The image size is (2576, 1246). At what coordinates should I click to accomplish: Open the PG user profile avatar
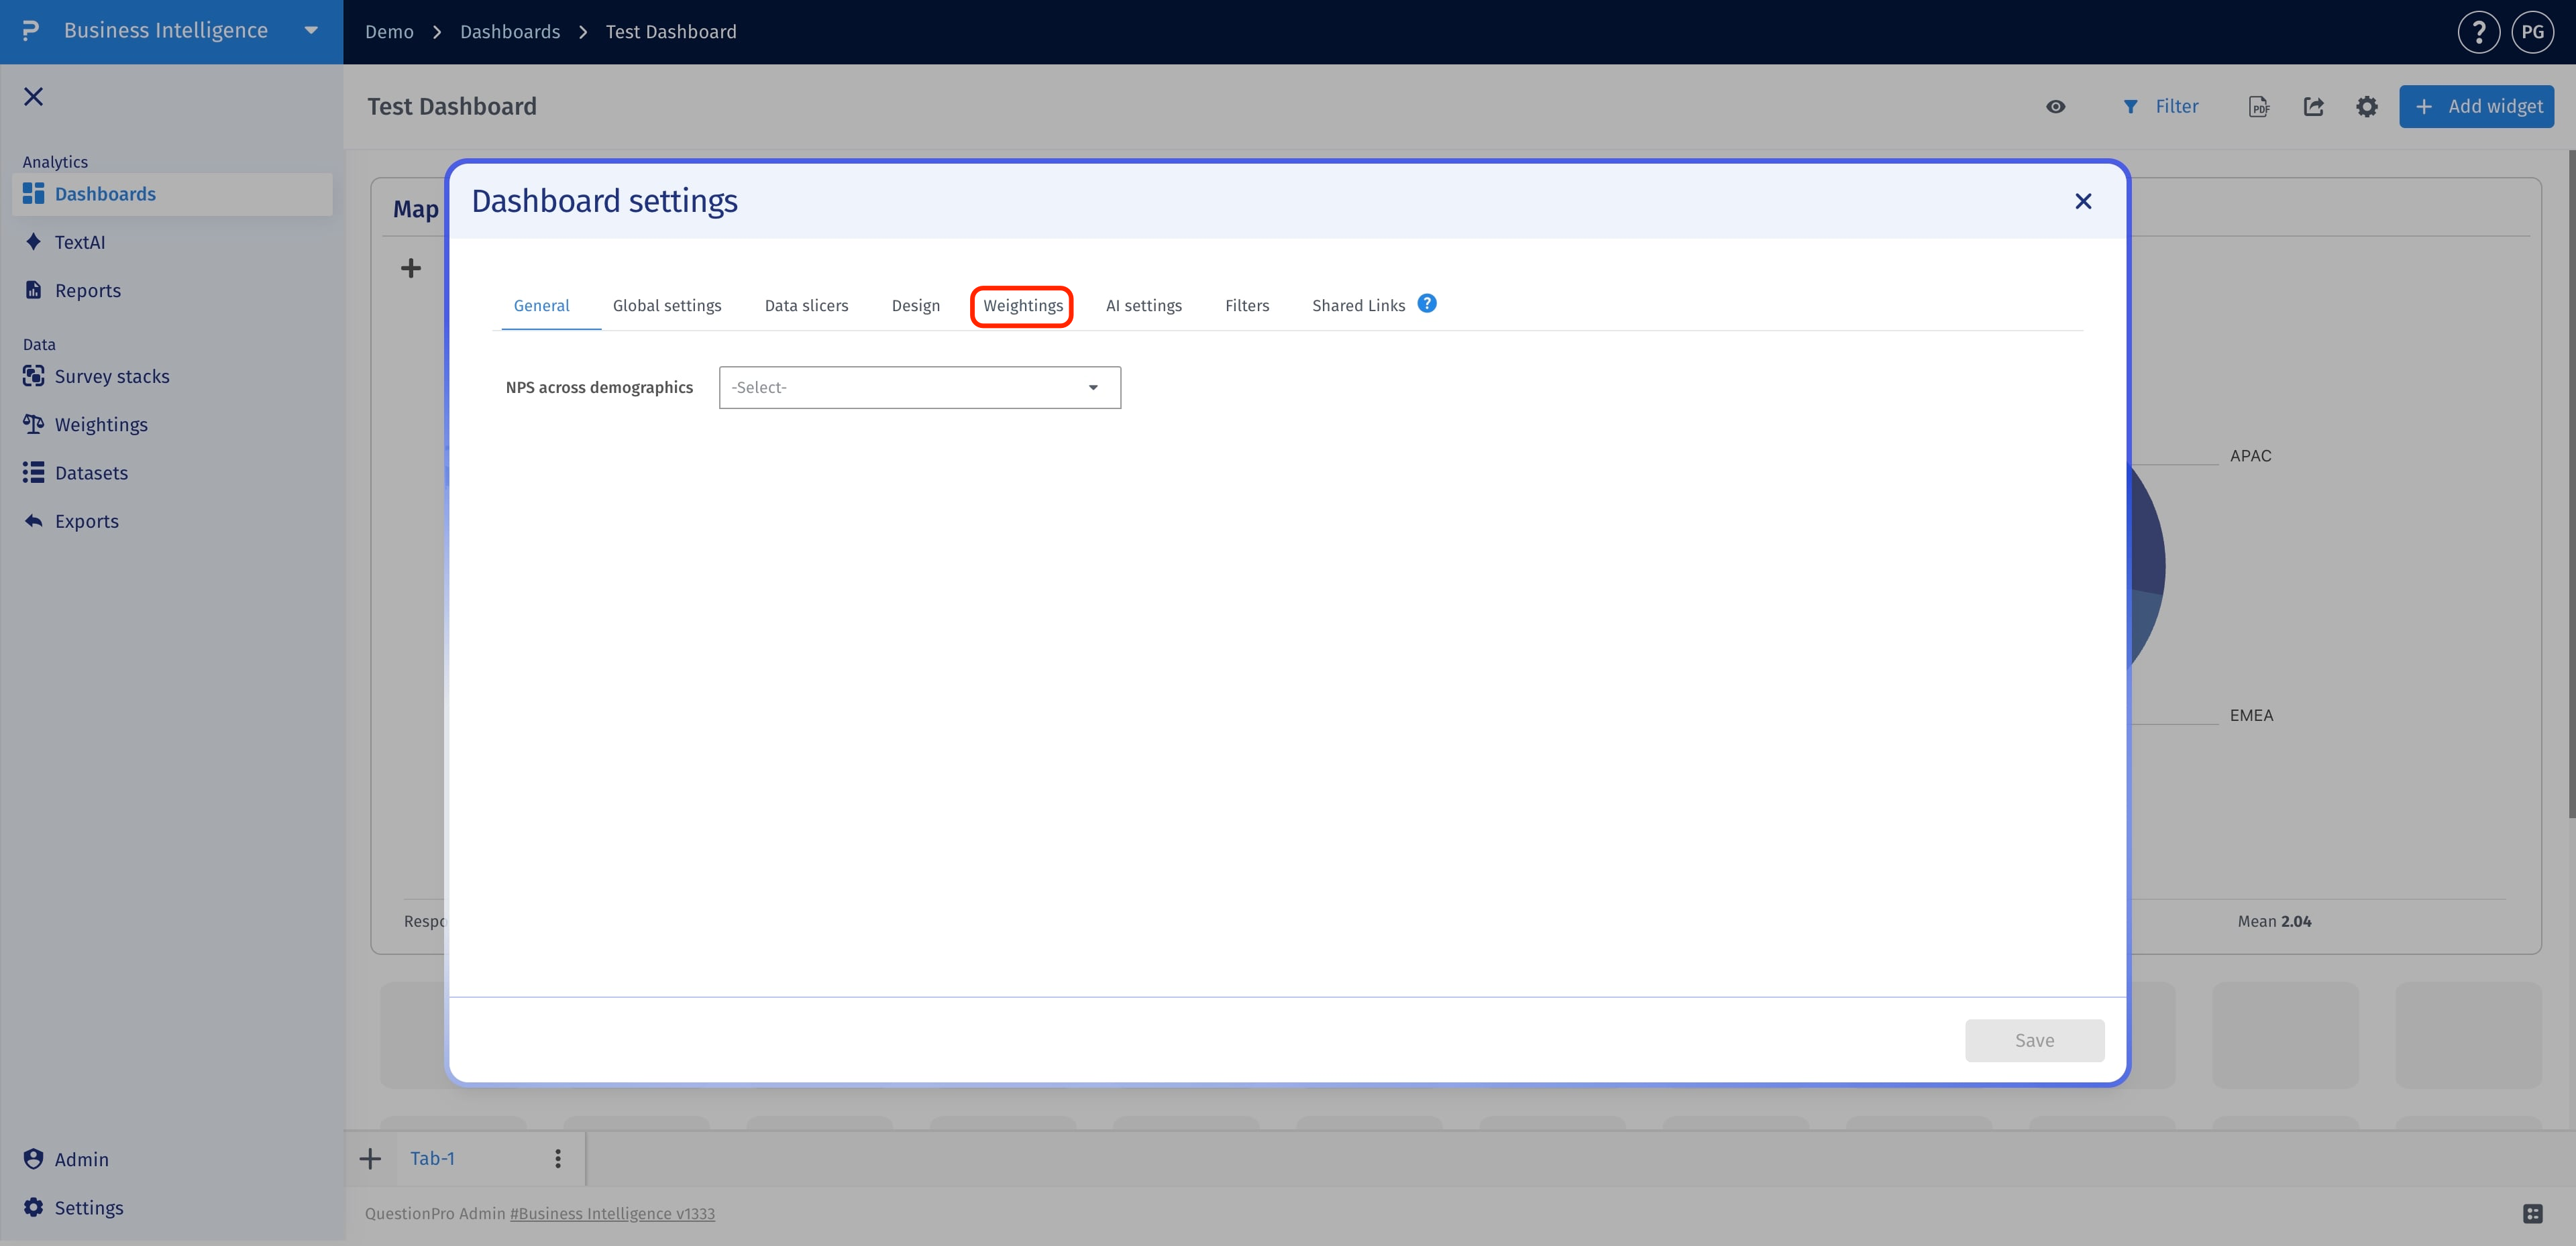point(2532,32)
